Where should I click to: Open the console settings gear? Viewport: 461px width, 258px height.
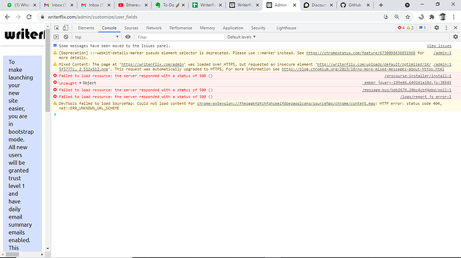coord(456,37)
